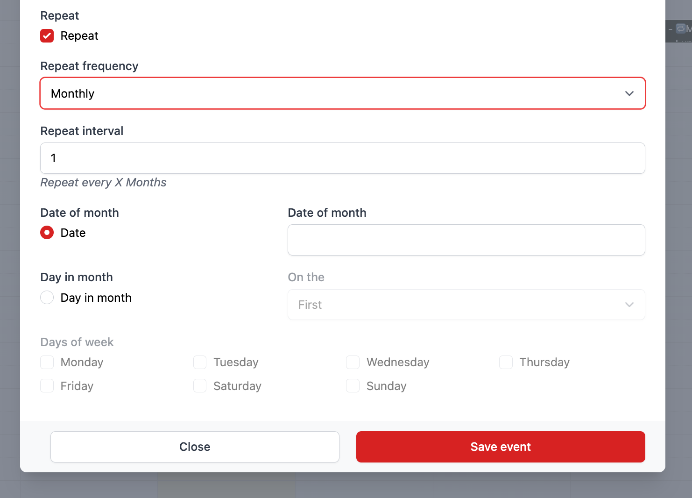Click the Date of month text input
692x498 pixels.
coord(466,240)
